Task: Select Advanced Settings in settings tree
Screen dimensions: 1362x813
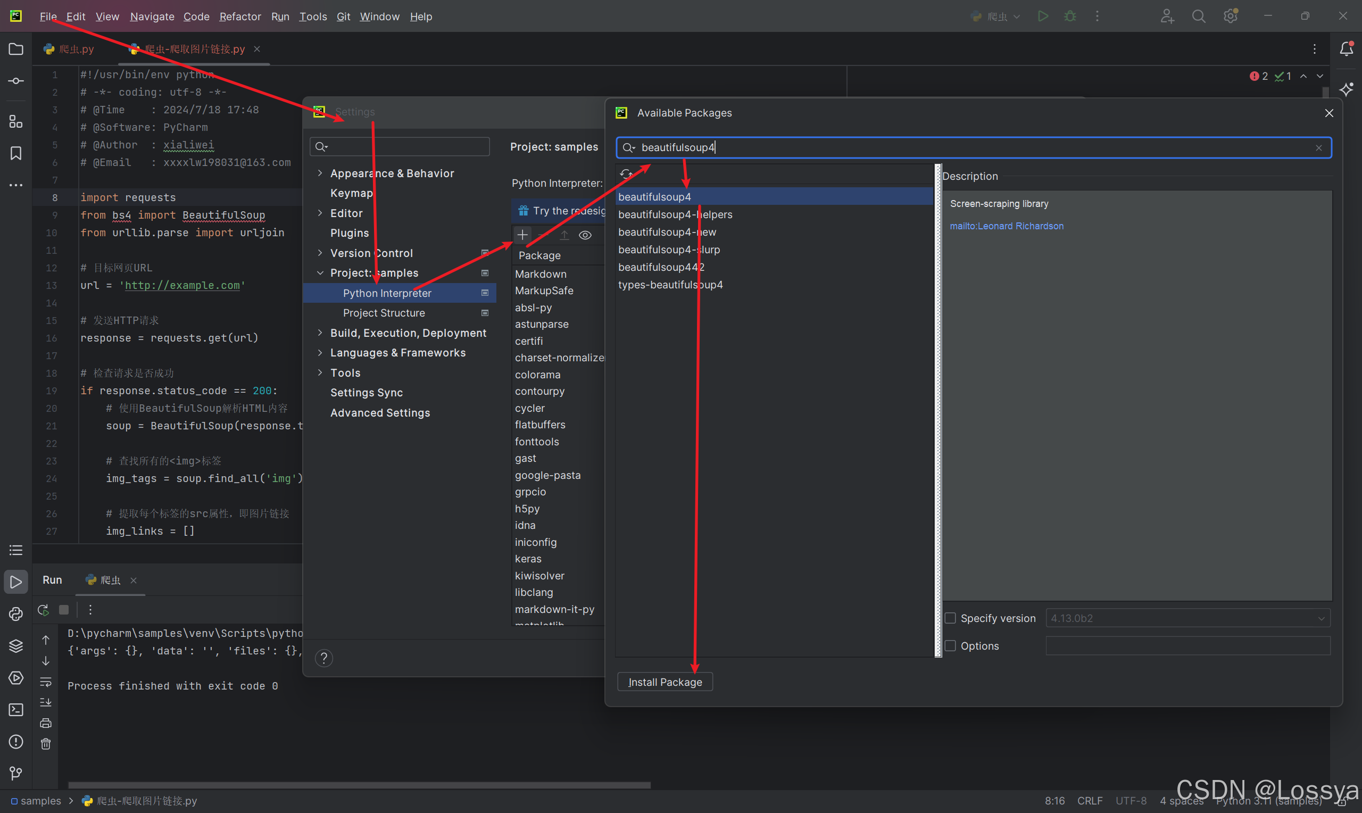Action: click(380, 412)
